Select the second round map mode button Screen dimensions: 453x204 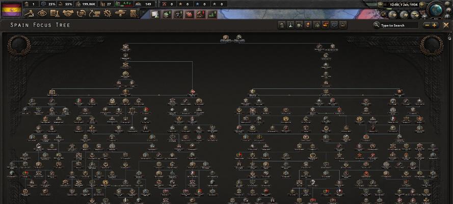[404, 14]
